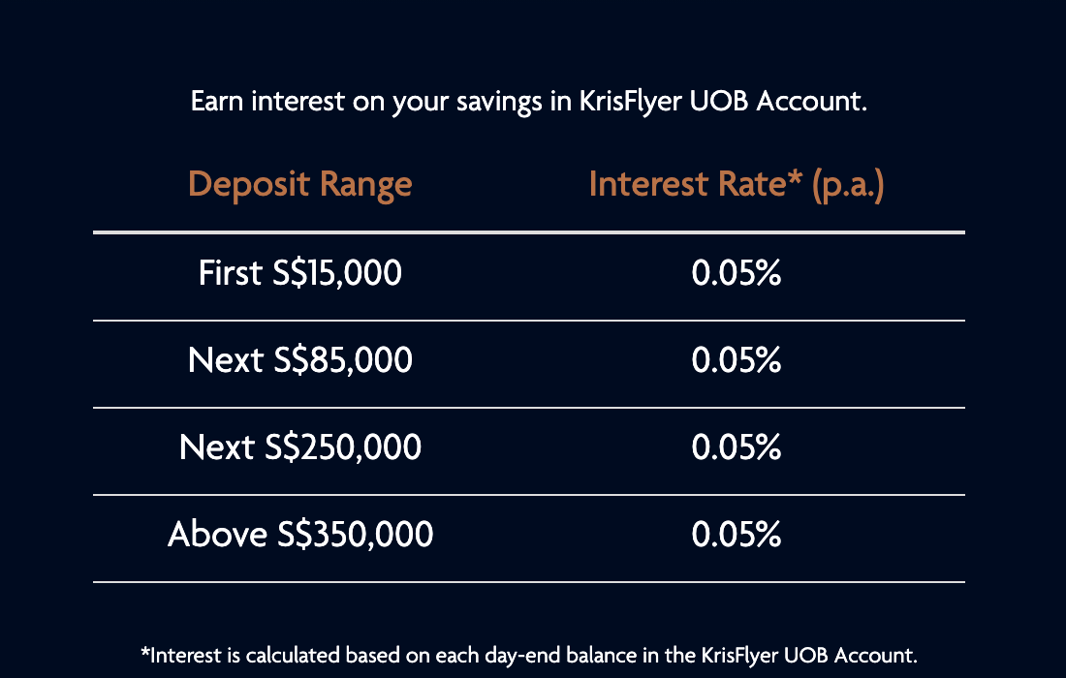Screen dimensions: 1066x678
Task: Click the word 'Earn' in the heading
Action: (217, 102)
